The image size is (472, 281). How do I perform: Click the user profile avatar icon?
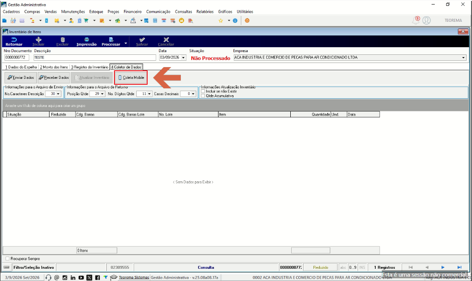426,20
